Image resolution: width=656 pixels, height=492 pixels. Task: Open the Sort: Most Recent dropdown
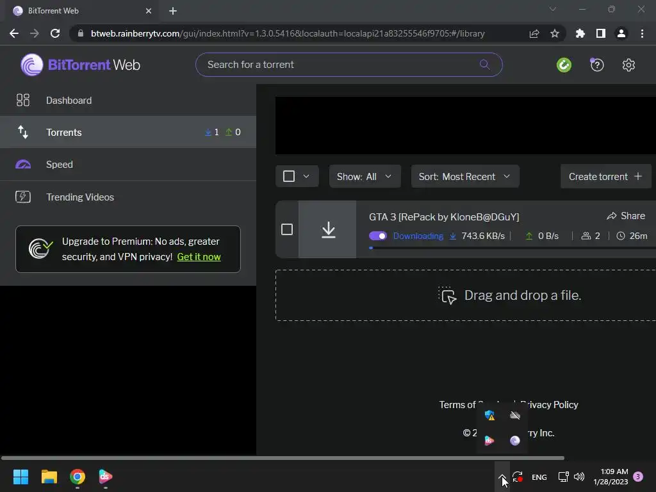coord(465,177)
